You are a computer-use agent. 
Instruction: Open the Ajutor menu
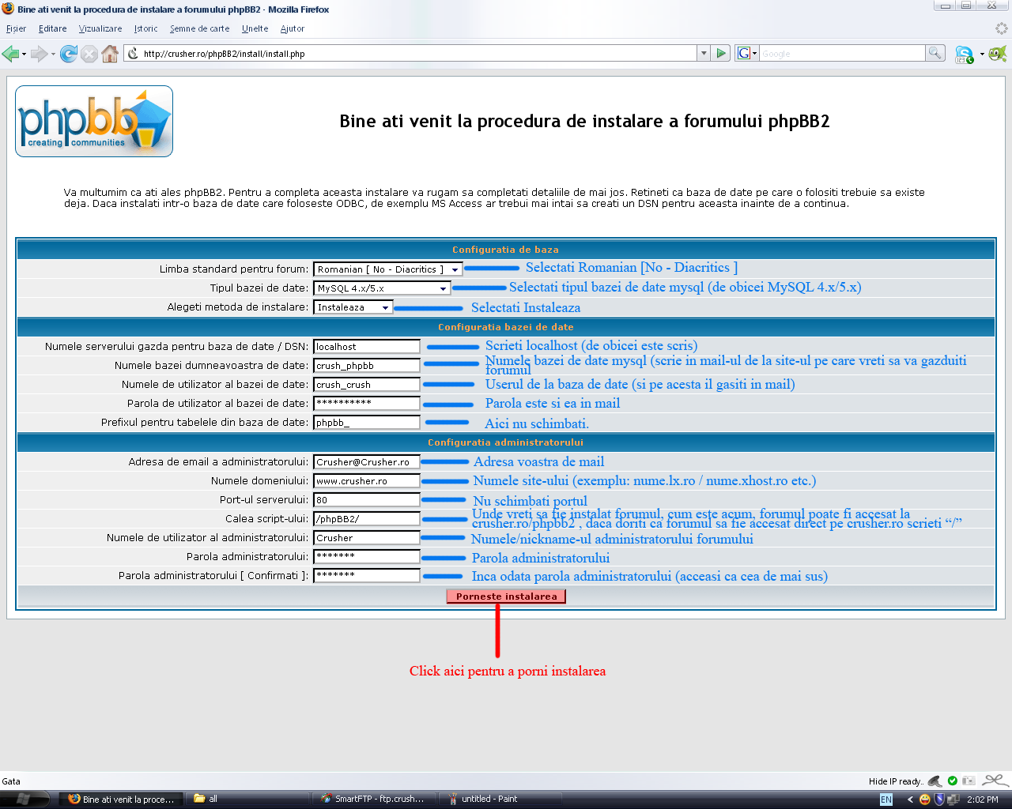(x=292, y=28)
